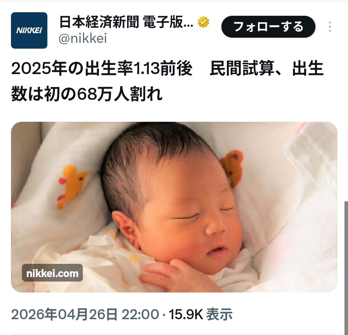The image size is (348, 335).
Task: Select the headline line 数は初の68万人割れ
Action: [x=87, y=94]
